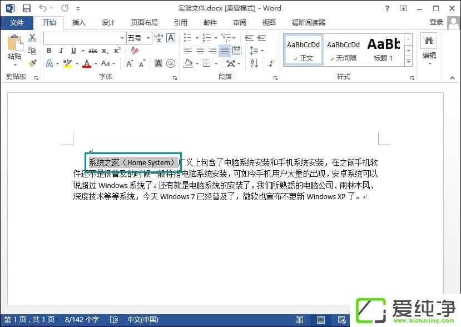Toggle Italic formatting
This screenshot has width=461, height=327.
click(61, 51)
